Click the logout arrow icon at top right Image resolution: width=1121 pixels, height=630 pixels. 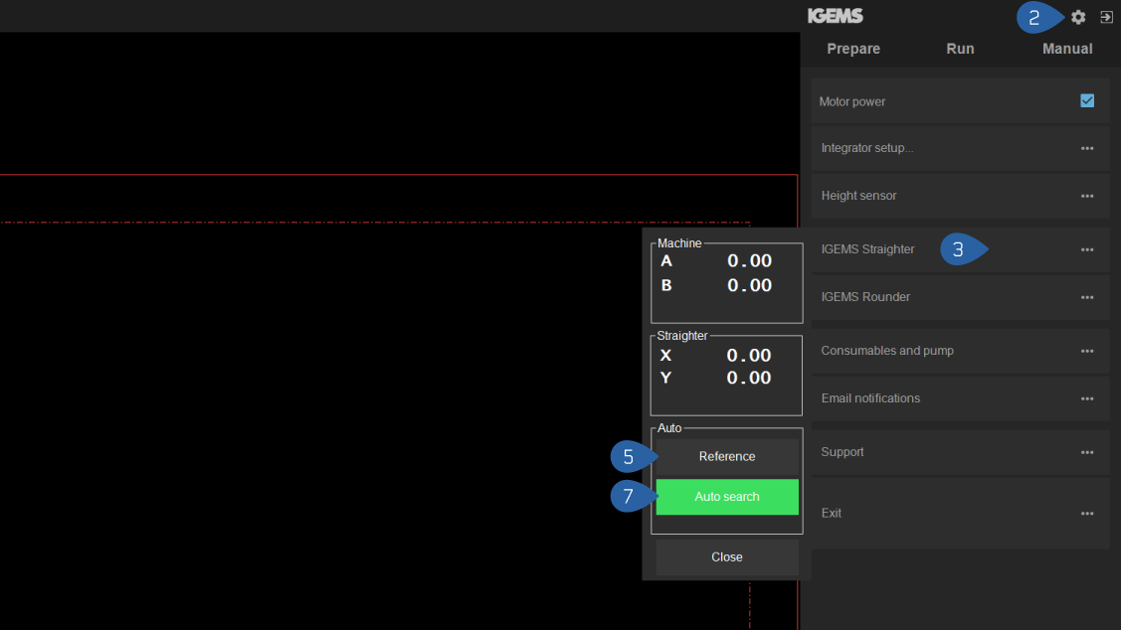click(x=1106, y=17)
